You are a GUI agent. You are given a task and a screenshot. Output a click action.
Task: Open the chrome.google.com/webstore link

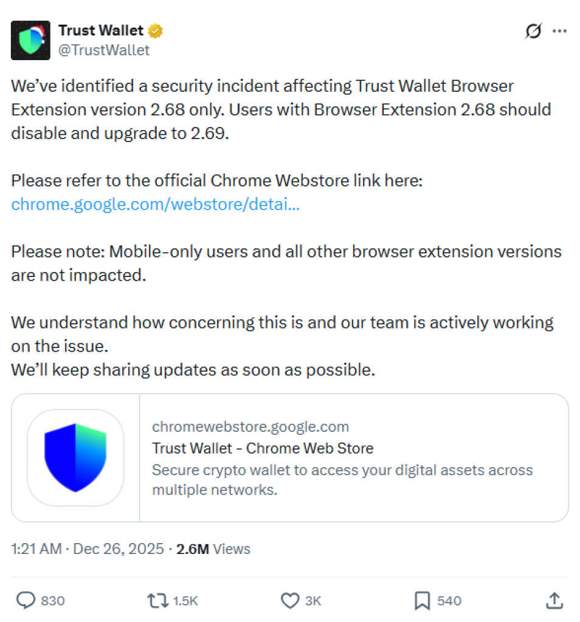coord(155,204)
